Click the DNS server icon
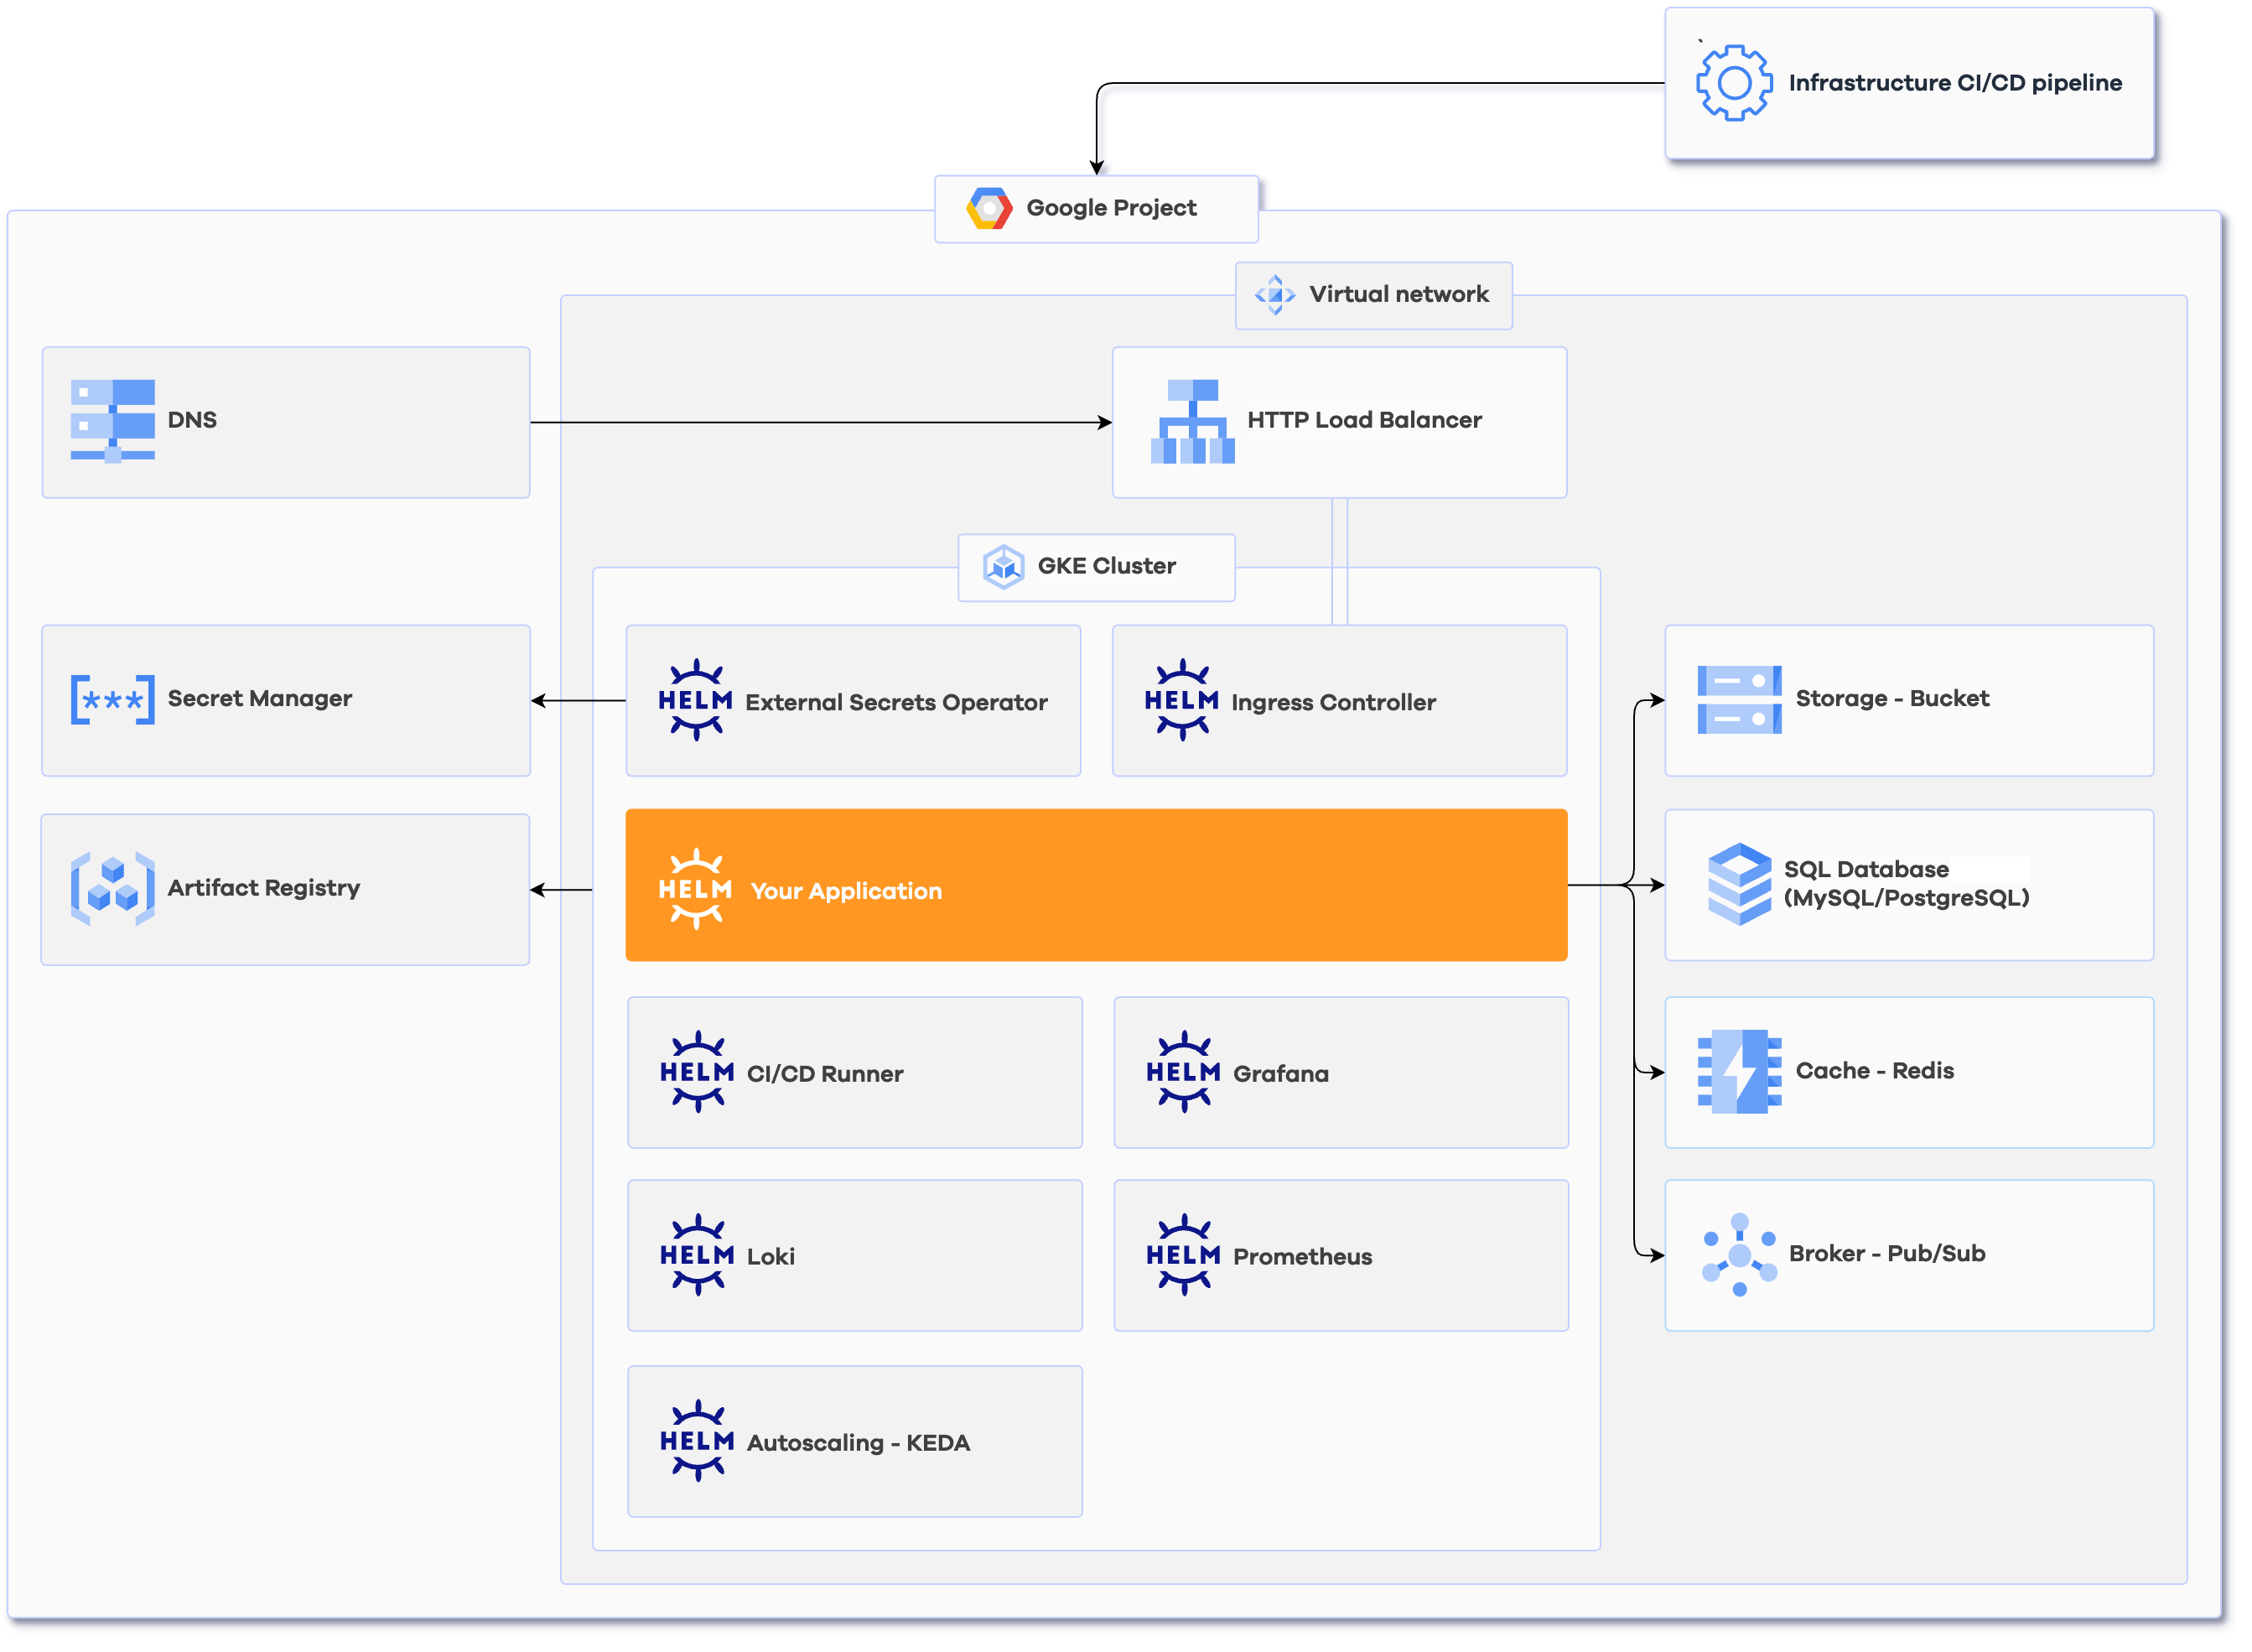The image size is (2252, 1652). pos(113,421)
